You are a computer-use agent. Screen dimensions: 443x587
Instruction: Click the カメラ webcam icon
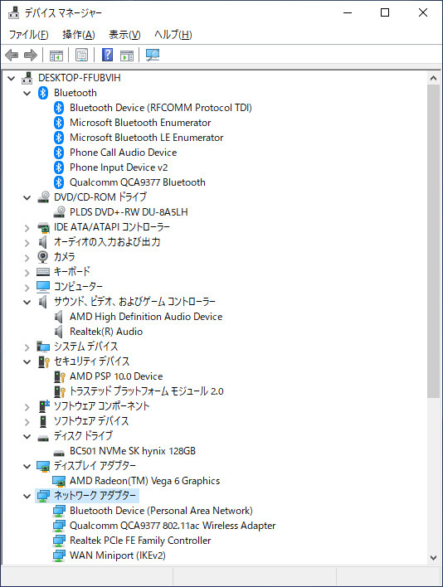click(x=43, y=257)
